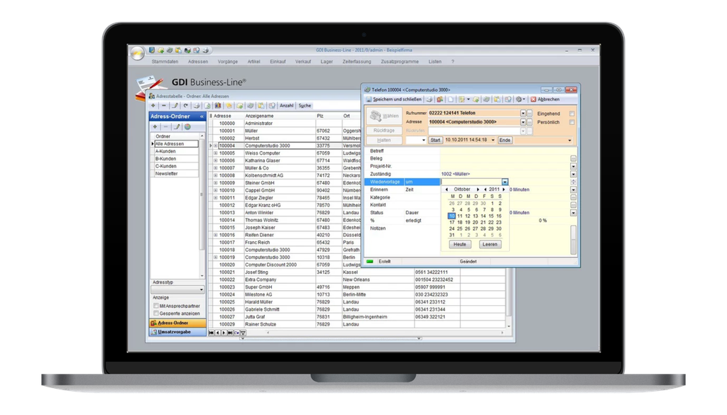Create new blank document in Telefon dialog toolbar
The width and height of the screenshot is (727, 415).
point(451,99)
